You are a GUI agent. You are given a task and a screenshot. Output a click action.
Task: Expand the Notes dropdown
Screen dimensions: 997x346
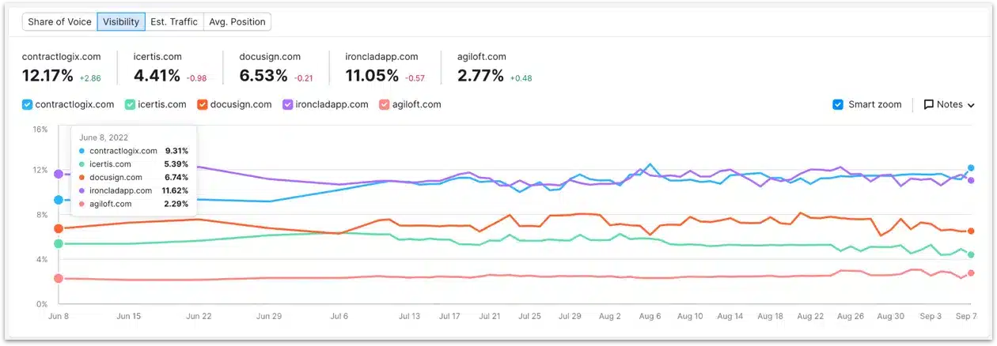(x=949, y=104)
